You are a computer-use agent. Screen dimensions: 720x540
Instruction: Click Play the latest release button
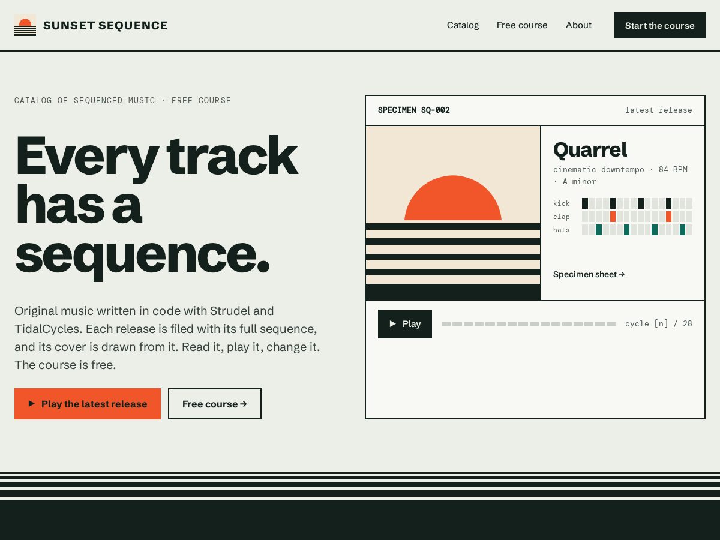coord(88,404)
